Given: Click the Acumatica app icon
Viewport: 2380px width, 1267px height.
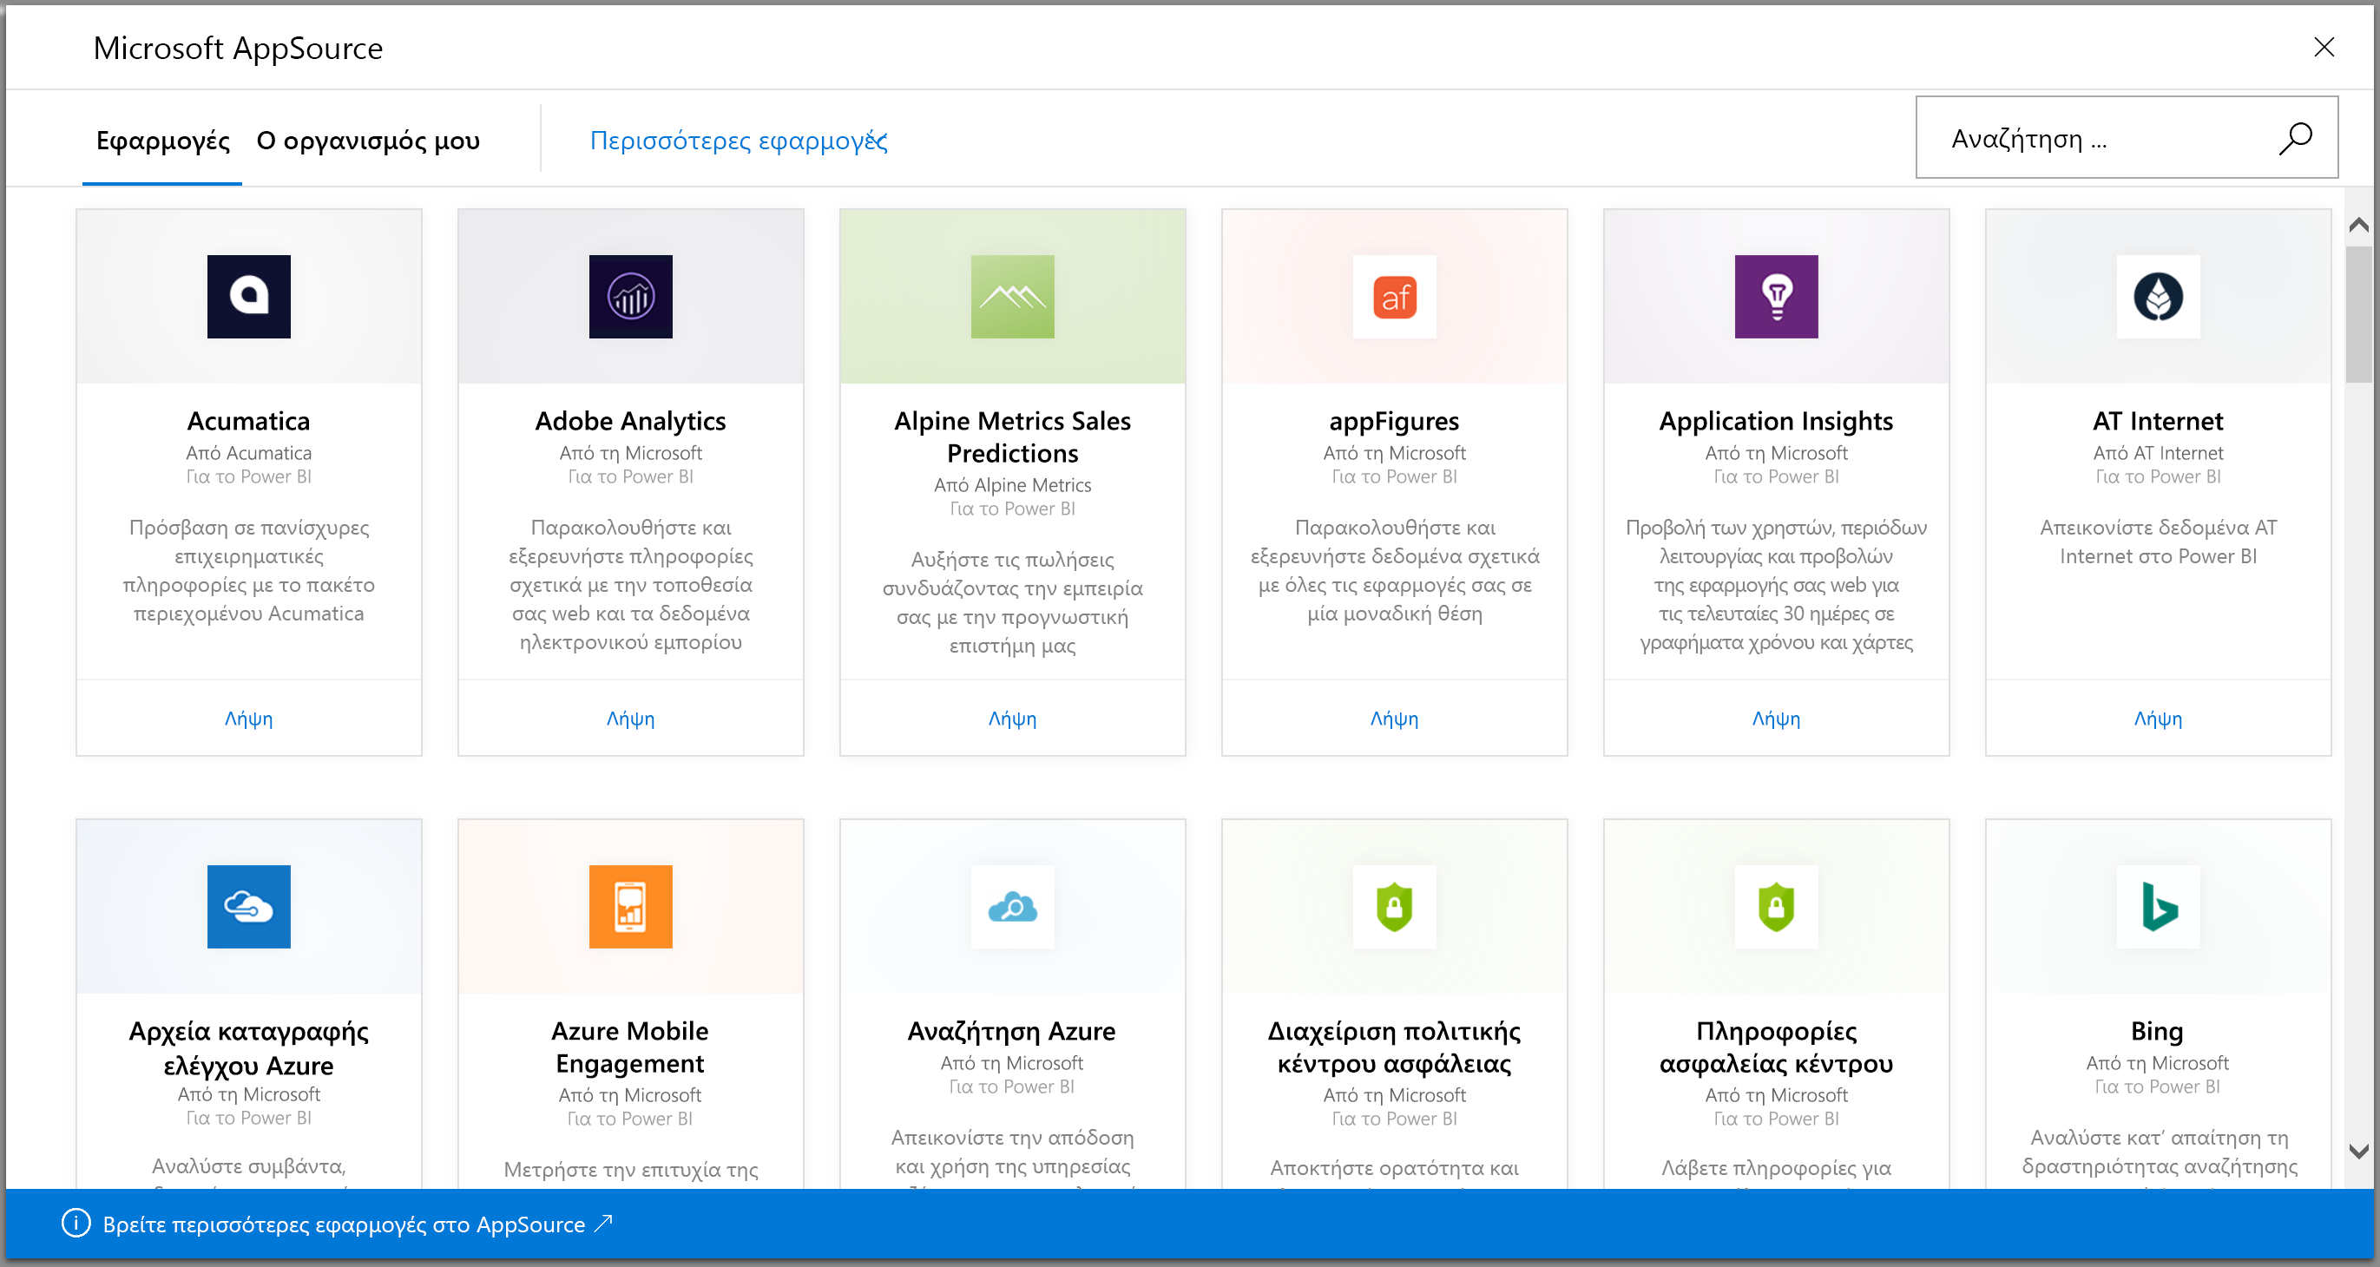Looking at the screenshot, I should (249, 296).
